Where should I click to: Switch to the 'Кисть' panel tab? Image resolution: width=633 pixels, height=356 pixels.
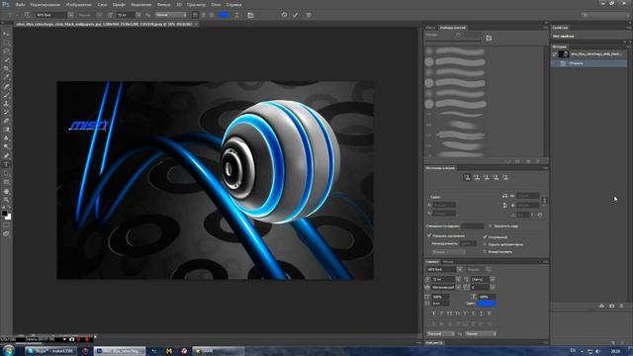pos(430,28)
